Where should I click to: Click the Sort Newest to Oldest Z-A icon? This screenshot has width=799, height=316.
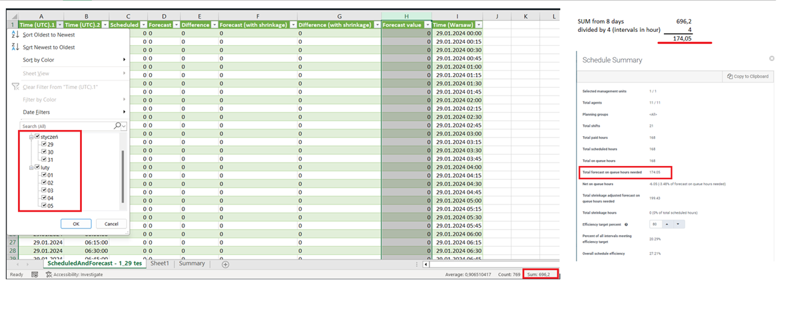coord(15,46)
